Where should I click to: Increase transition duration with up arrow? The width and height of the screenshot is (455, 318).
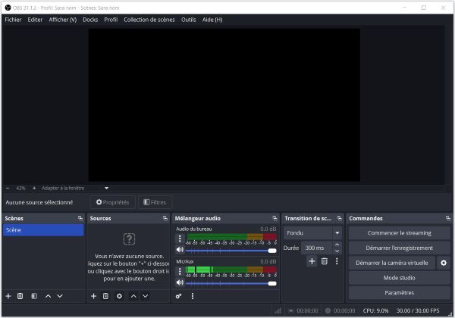(337, 245)
